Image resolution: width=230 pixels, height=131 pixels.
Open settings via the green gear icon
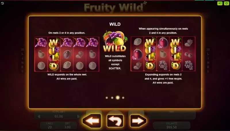click(227, 3)
